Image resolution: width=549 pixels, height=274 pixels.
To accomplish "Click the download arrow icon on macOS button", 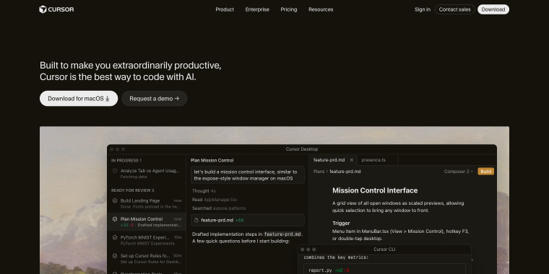I will click(x=107, y=99).
